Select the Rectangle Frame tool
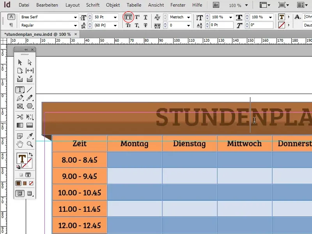The image size is (312, 234). click(20, 106)
